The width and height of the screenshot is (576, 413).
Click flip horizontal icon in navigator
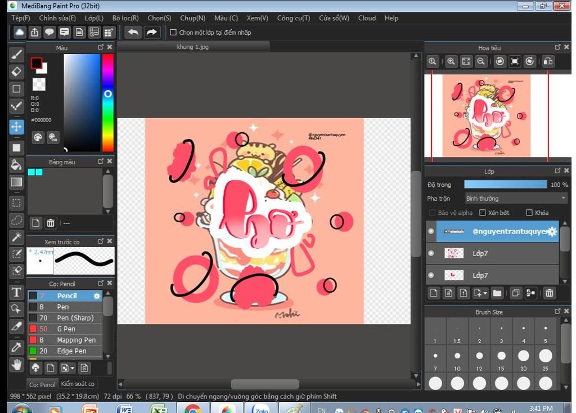[548, 61]
